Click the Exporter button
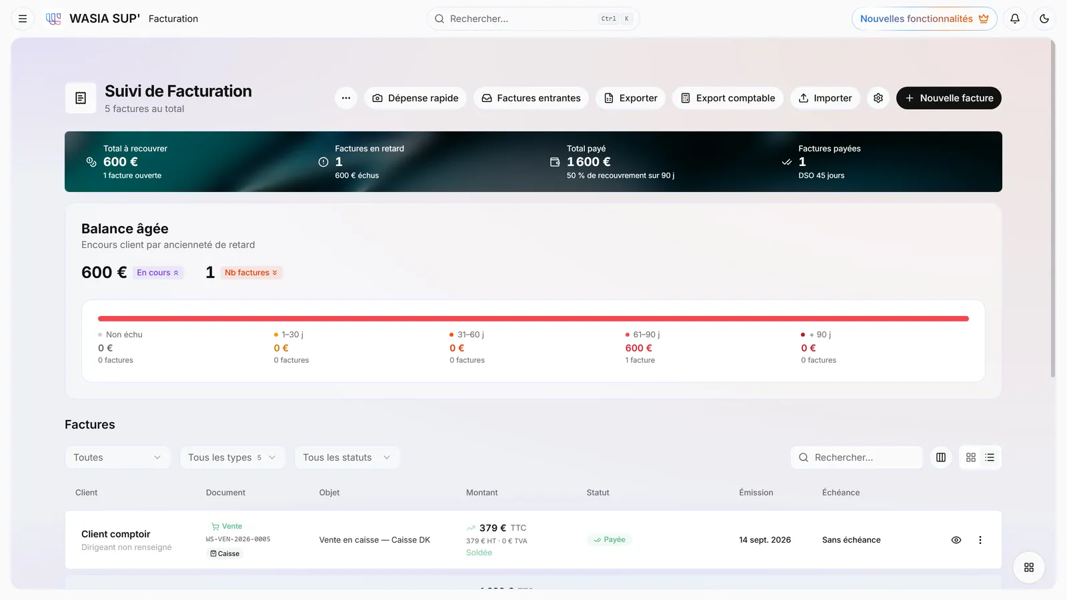Screen dimensions: 1067x600 [631, 98]
